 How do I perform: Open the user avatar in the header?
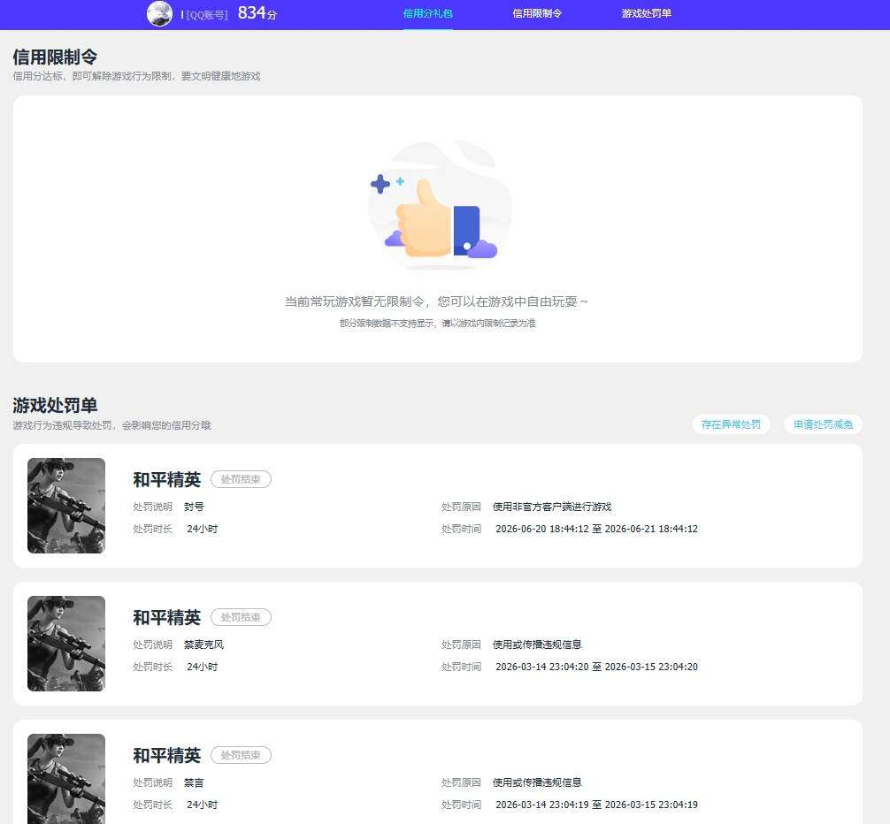(x=159, y=13)
